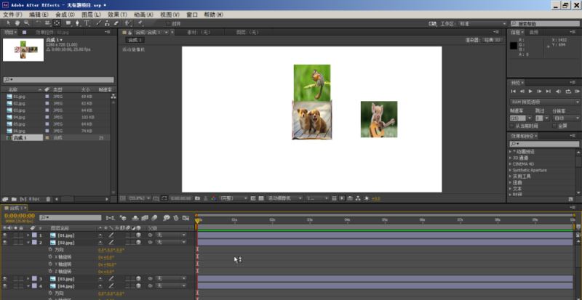The width and height of the screenshot is (582, 300).
Task: Select the Brush tool
Action: coord(98,23)
